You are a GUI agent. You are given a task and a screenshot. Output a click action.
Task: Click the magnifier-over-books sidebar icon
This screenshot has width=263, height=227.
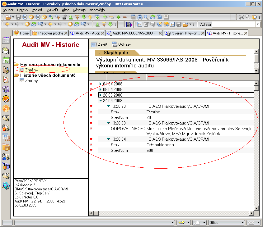(6, 185)
